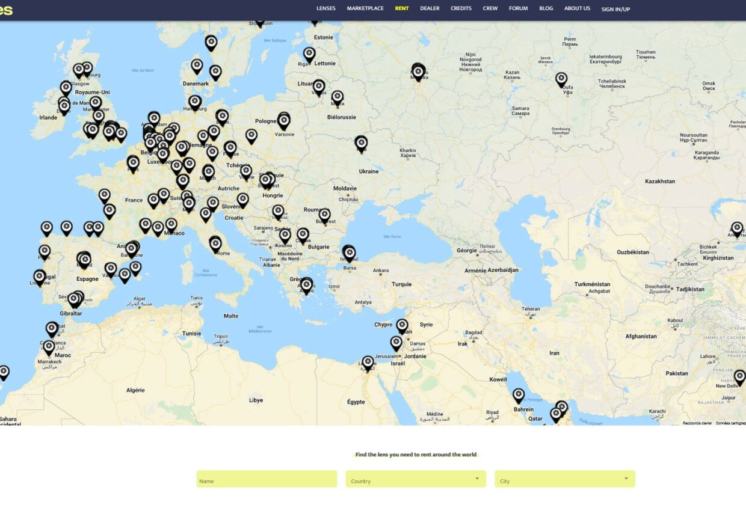This screenshot has height=505, width=746.
Task: Open the rental pin at Vilnius
Action: pos(319,87)
